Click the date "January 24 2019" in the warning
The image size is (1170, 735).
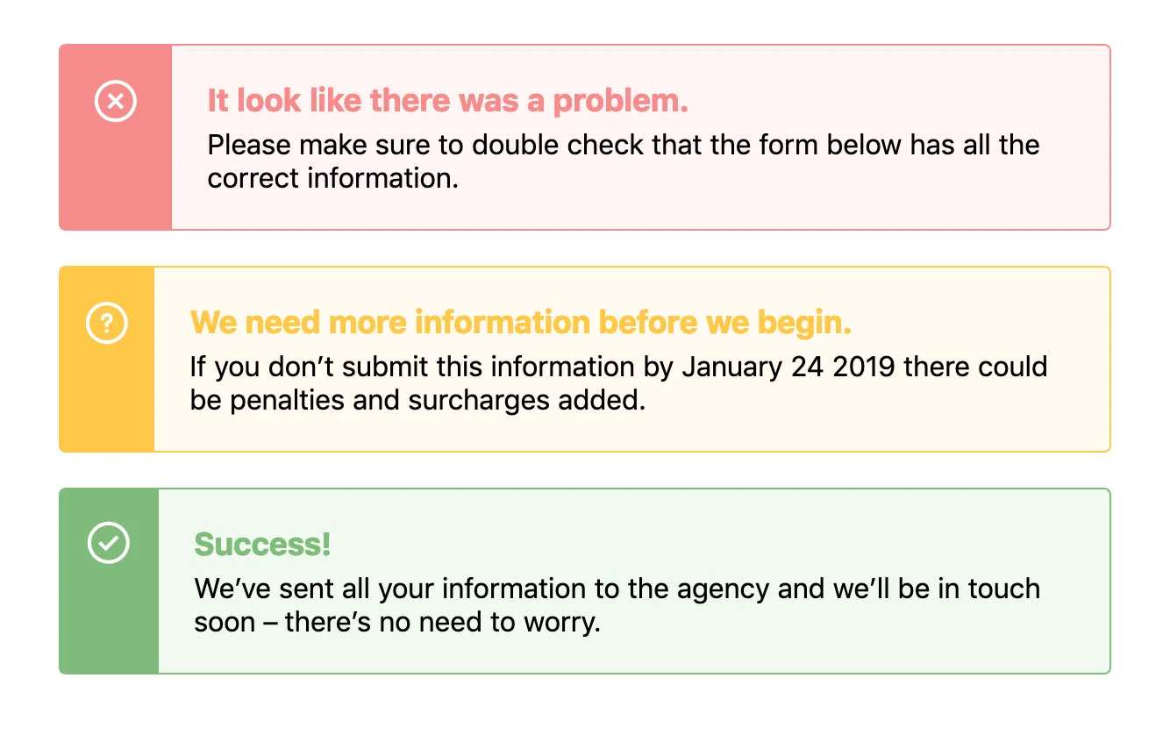pos(788,366)
